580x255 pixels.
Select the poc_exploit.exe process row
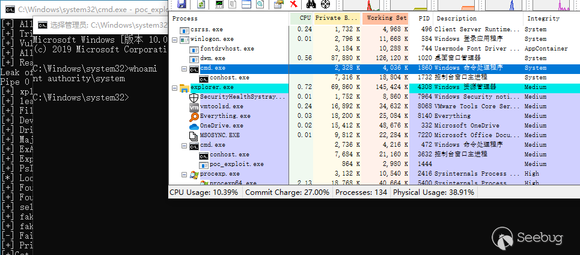click(x=374, y=164)
